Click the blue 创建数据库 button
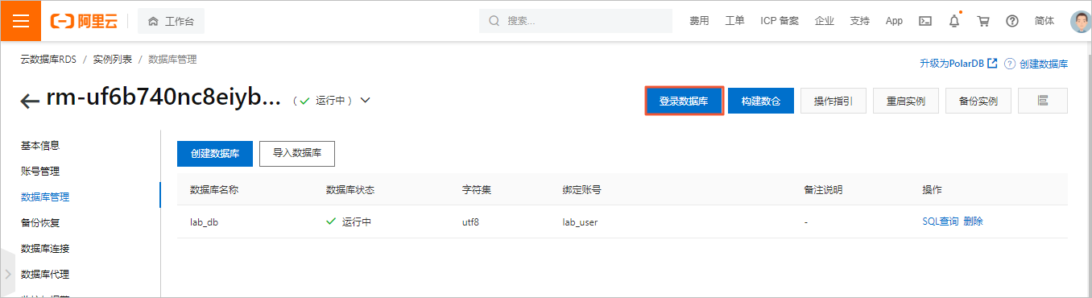This screenshot has width=1092, height=298. [x=215, y=153]
